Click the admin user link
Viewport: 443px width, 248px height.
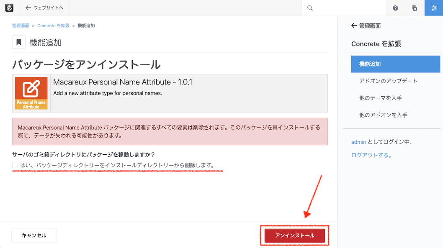(x=358, y=142)
